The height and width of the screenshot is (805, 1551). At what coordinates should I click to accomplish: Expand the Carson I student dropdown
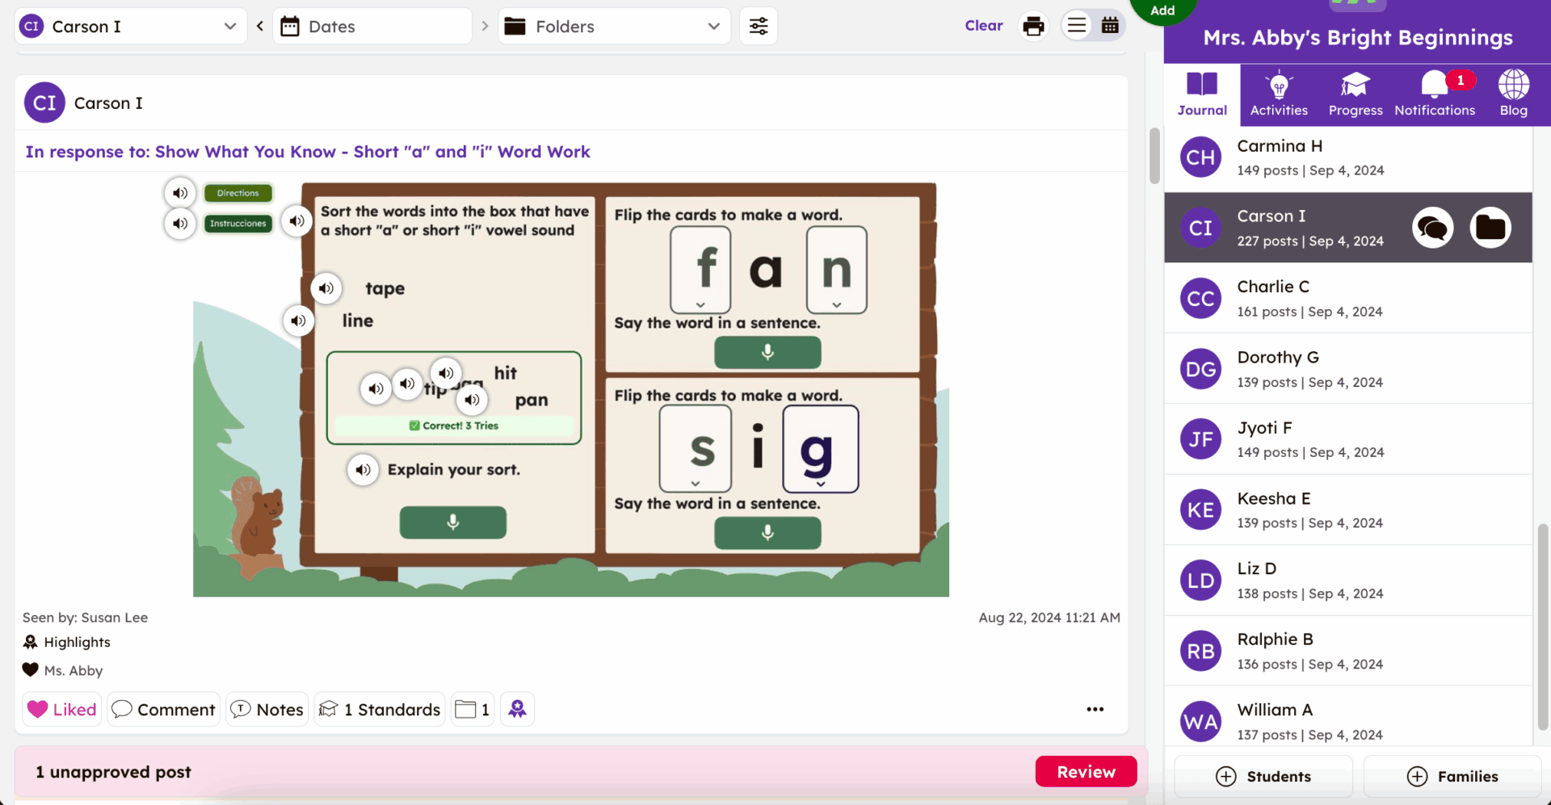(x=131, y=27)
